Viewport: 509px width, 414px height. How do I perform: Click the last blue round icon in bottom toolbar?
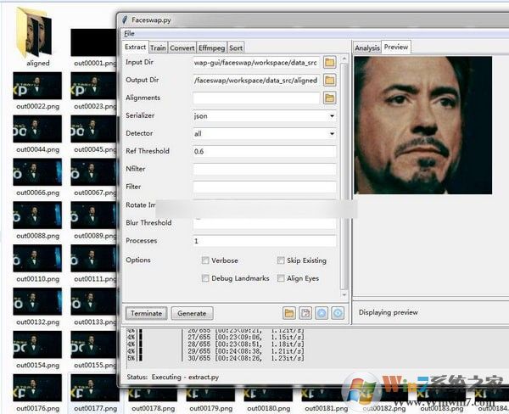click(338, 313)
